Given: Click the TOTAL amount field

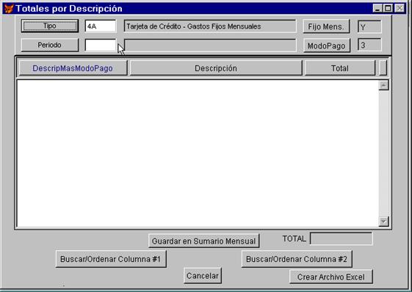Looking at the screenshot, I should click(341, 238).
